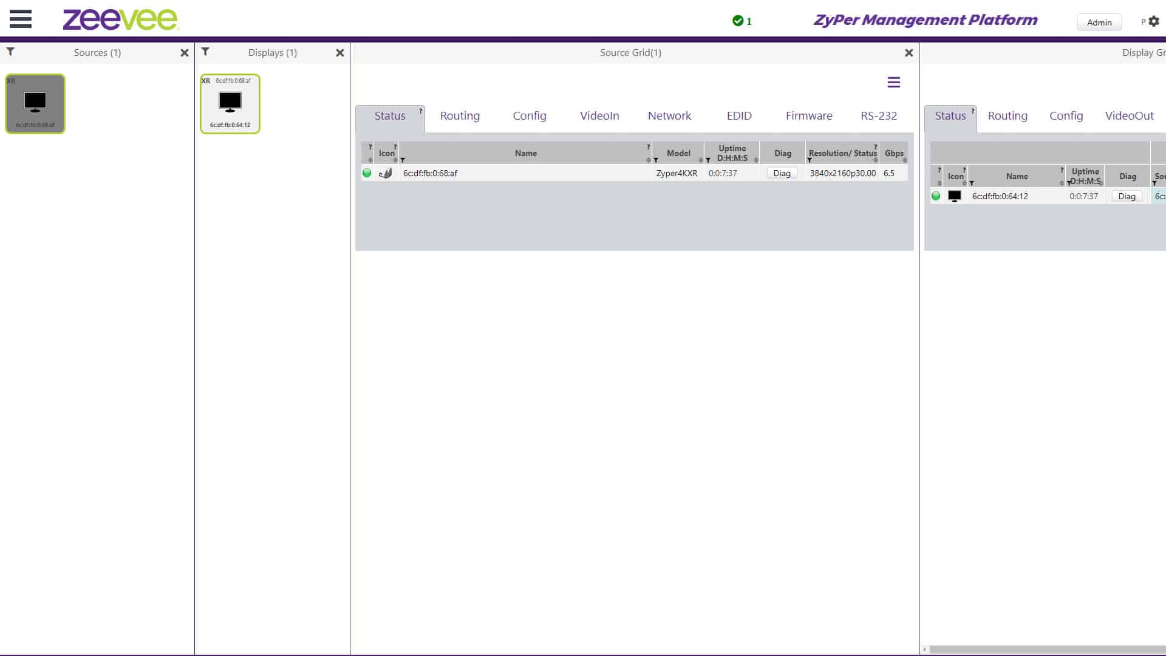Screen dimensions: 1166x656
Task: Click the Display Grid horizontal scrollbar
Action: [x=1045, y=649]
